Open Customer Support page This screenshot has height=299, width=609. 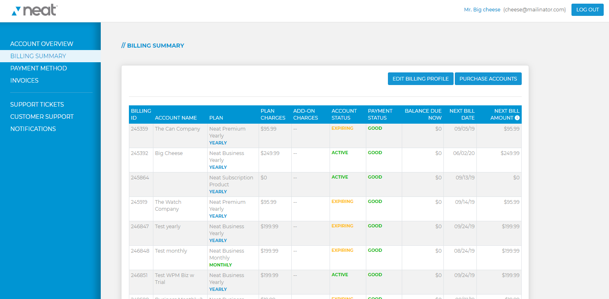[42, 117]
